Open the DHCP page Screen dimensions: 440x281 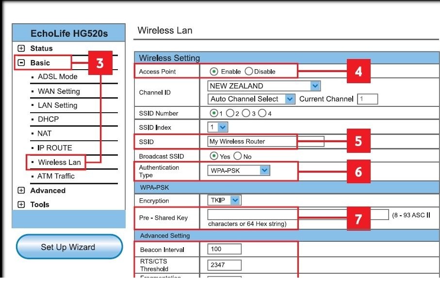point(48,119)
